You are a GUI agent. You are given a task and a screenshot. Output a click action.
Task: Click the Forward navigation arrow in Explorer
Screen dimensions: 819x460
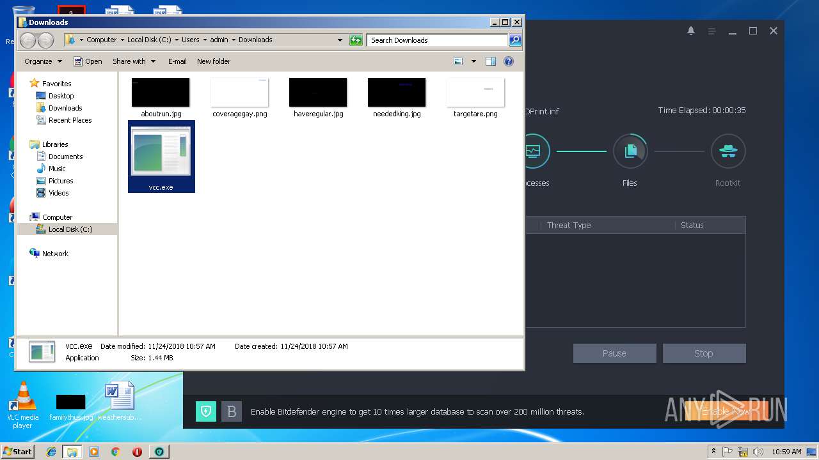(x=45, y=40)
